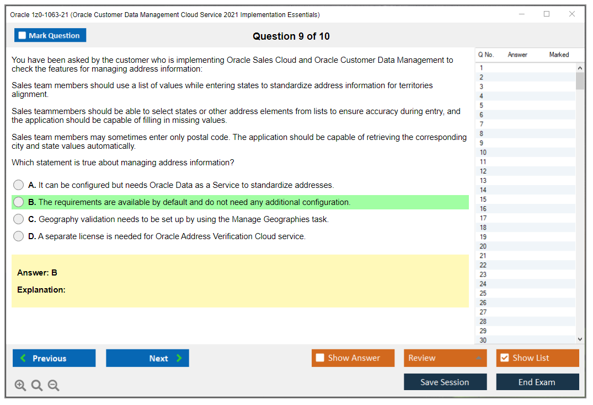Click the middle magnifier search icon
The image size is (593, 405).
pyautogui.click(x=36, y=385)
